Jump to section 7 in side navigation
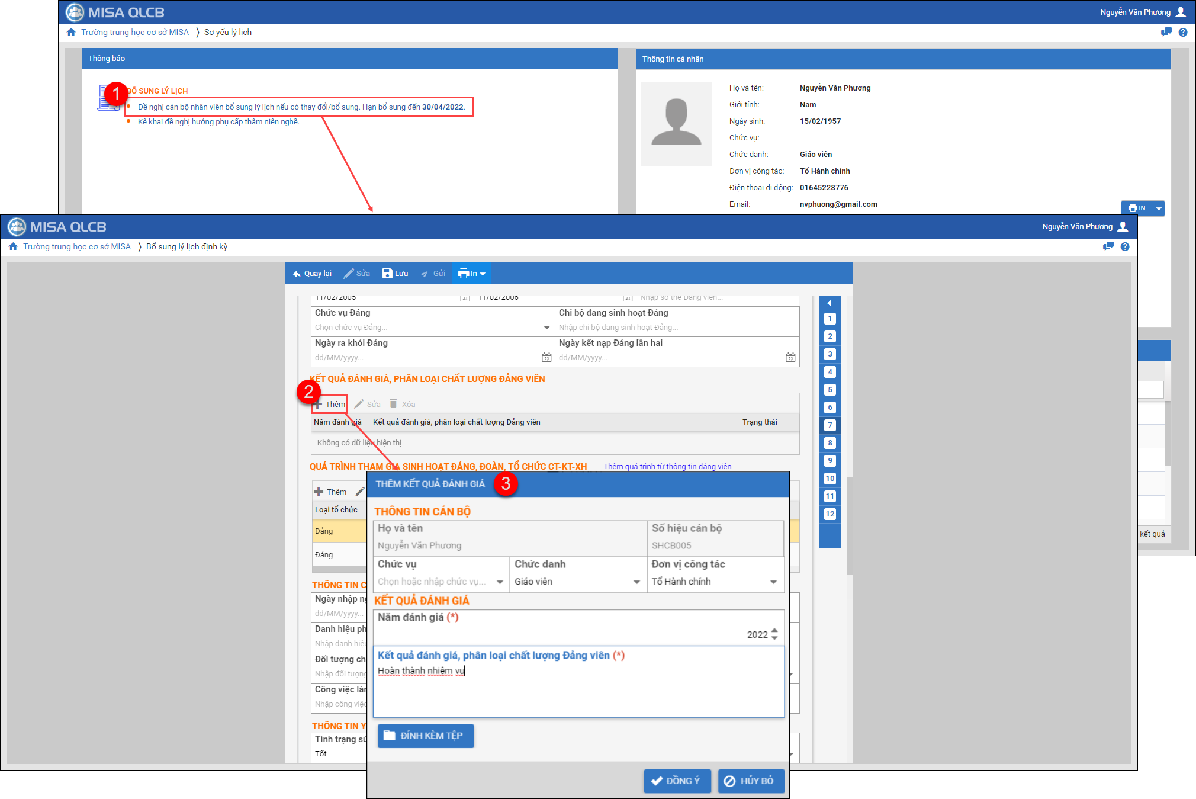Image resolution: width=1196 pixels, height=799 pixels. click(830, 425)
